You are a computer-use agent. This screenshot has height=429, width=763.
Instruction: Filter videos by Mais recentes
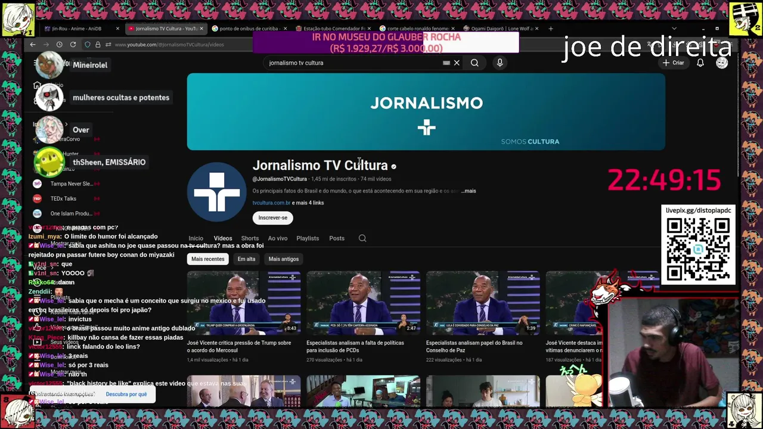(x=208, y=259)
